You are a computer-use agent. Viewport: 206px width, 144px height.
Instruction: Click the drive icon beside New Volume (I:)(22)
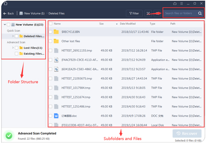13,25
